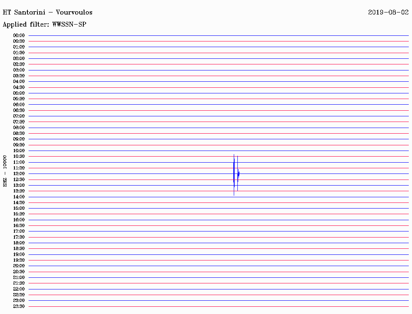412x314 pixels.
Task: Click the date 2019-08-02
Action: (x=388, y=12)
